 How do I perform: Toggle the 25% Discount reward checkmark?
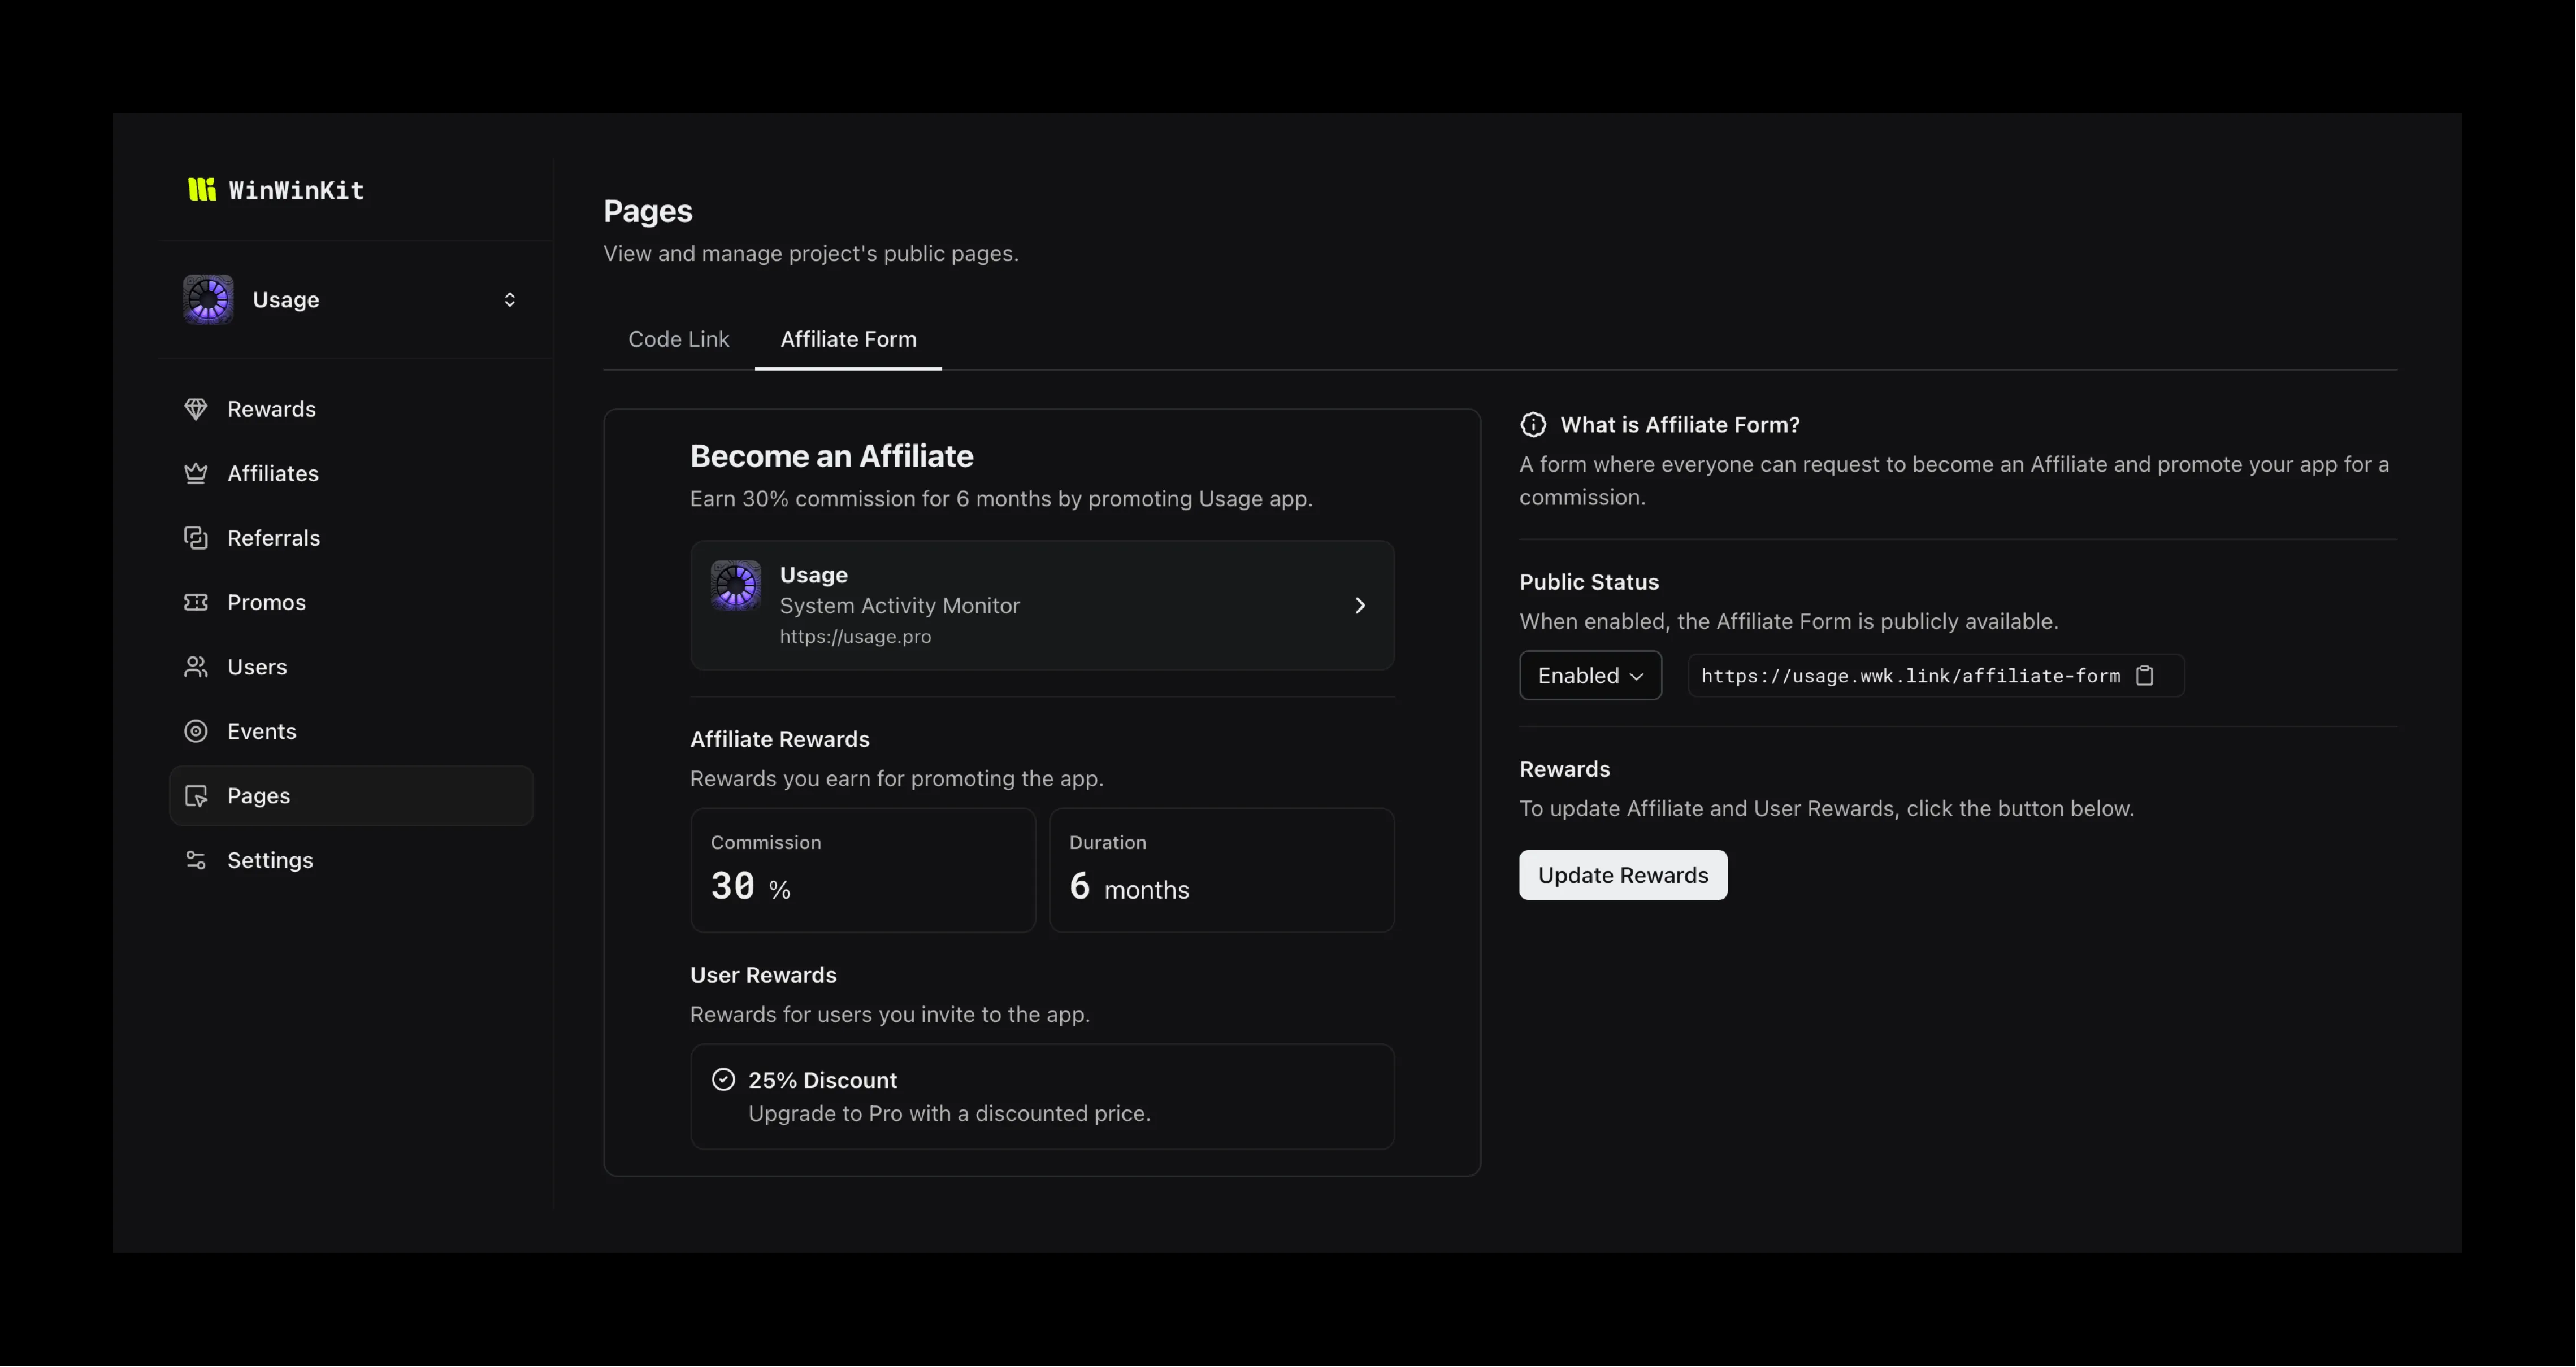722,1079
